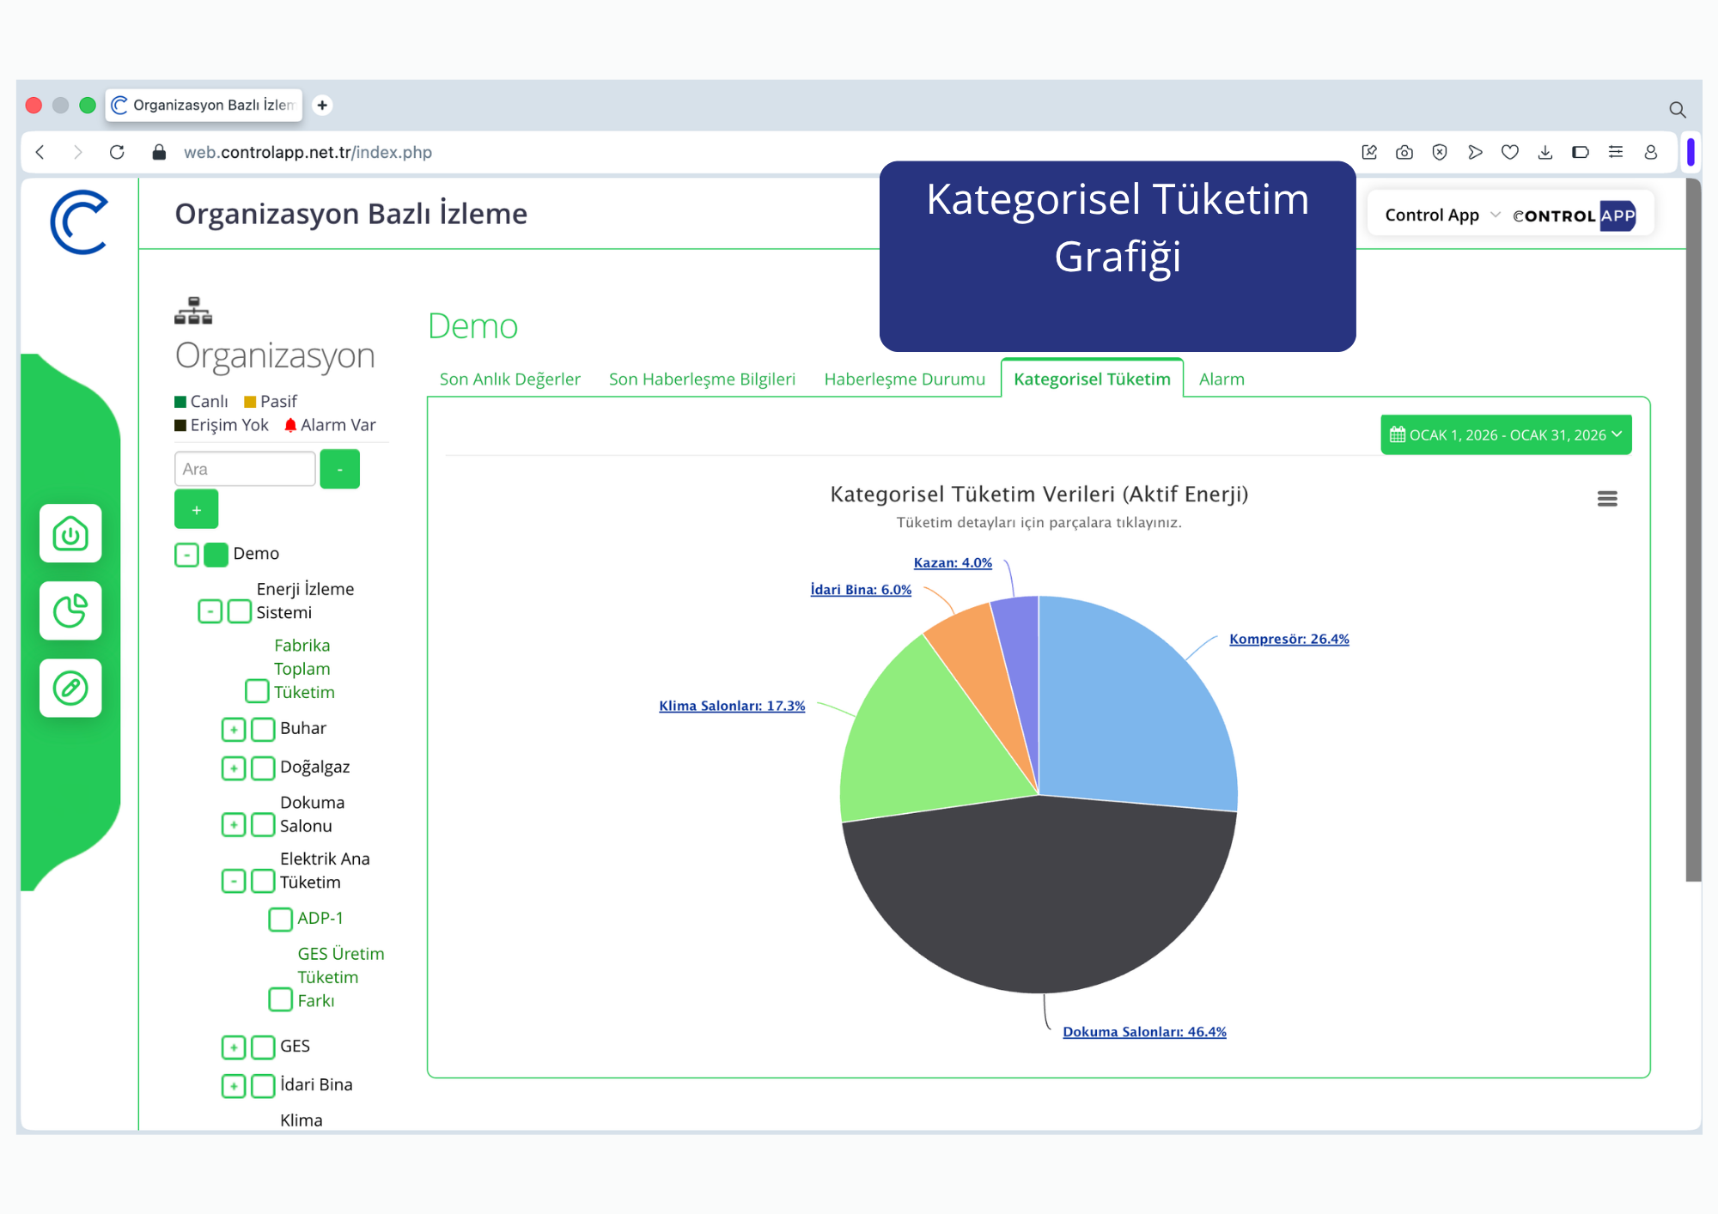This screenshot has width=1718, height=1214.
Task: Open the power home sidebar icon
Action: [x=70, y=533]
